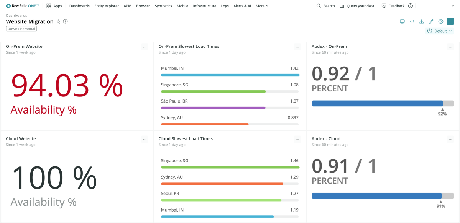
Task: Click the São Paulo, BR purple bar
Action: 213,108
